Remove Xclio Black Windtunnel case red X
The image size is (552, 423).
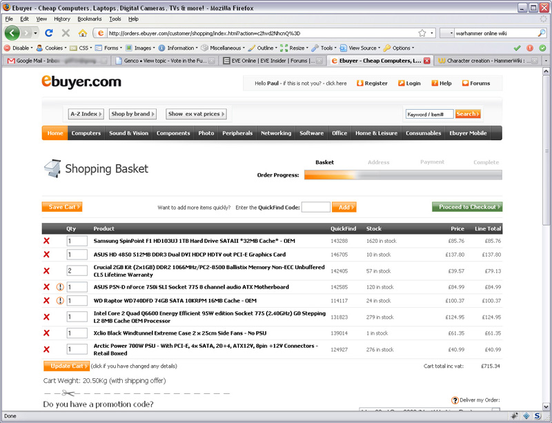point(46,333)
